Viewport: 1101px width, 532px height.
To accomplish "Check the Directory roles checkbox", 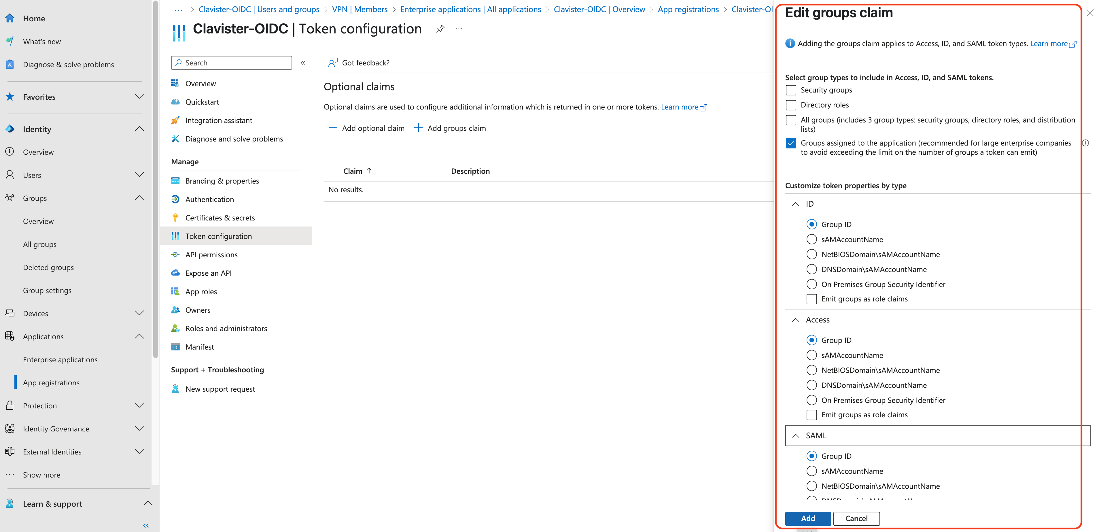I will click(x=791, y=105).
